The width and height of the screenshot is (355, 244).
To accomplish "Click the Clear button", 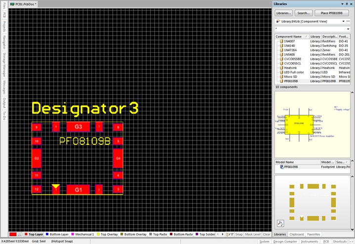I will click(x=266, y=234).
